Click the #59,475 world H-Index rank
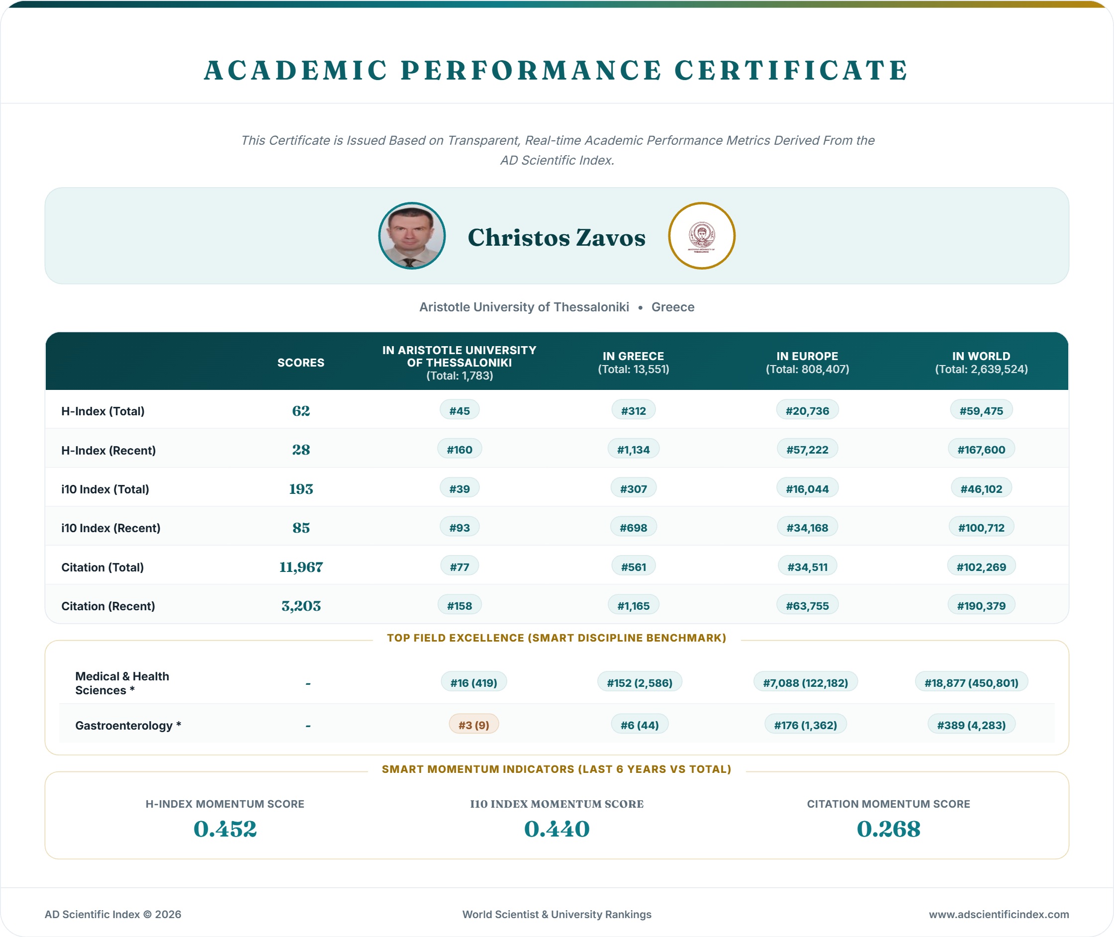The width and height of the screenshot is (1114, 937). 981,411
